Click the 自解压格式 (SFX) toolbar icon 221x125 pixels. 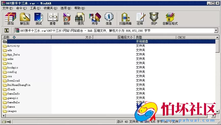(x=170, y=19)
